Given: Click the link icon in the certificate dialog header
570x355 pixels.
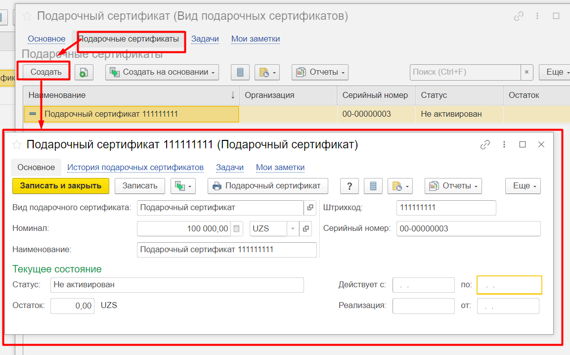Looking at the screenshot, I should [x=485, y=144].
